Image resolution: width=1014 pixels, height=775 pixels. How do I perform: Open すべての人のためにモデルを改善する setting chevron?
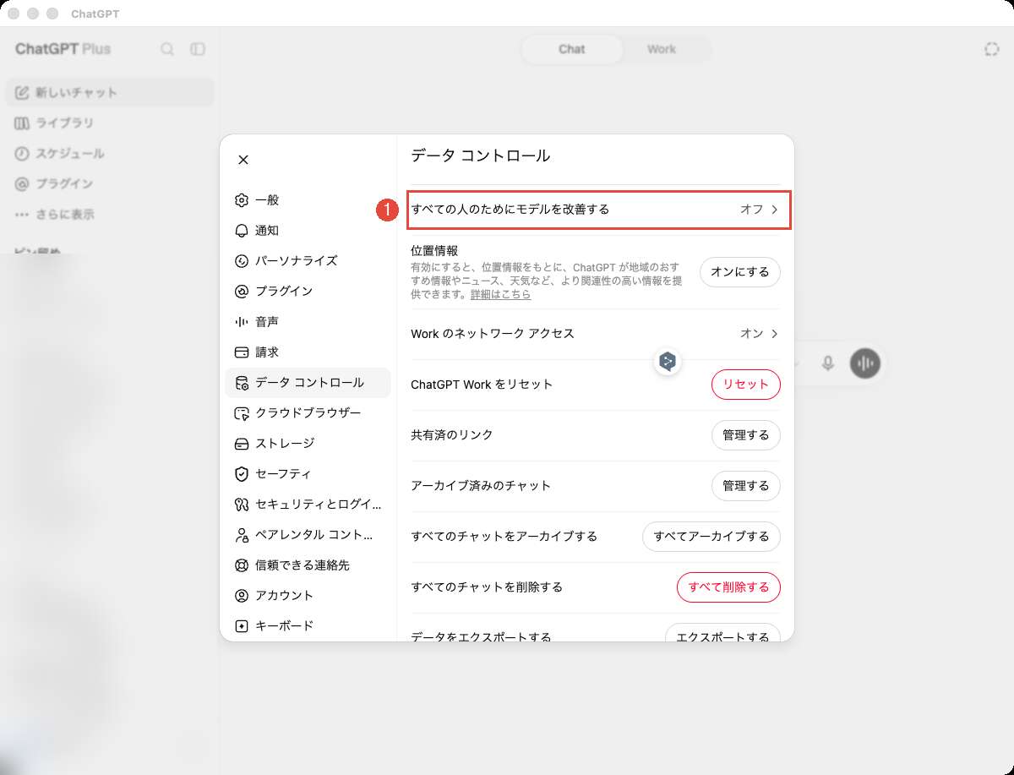(x=774, y=210)
